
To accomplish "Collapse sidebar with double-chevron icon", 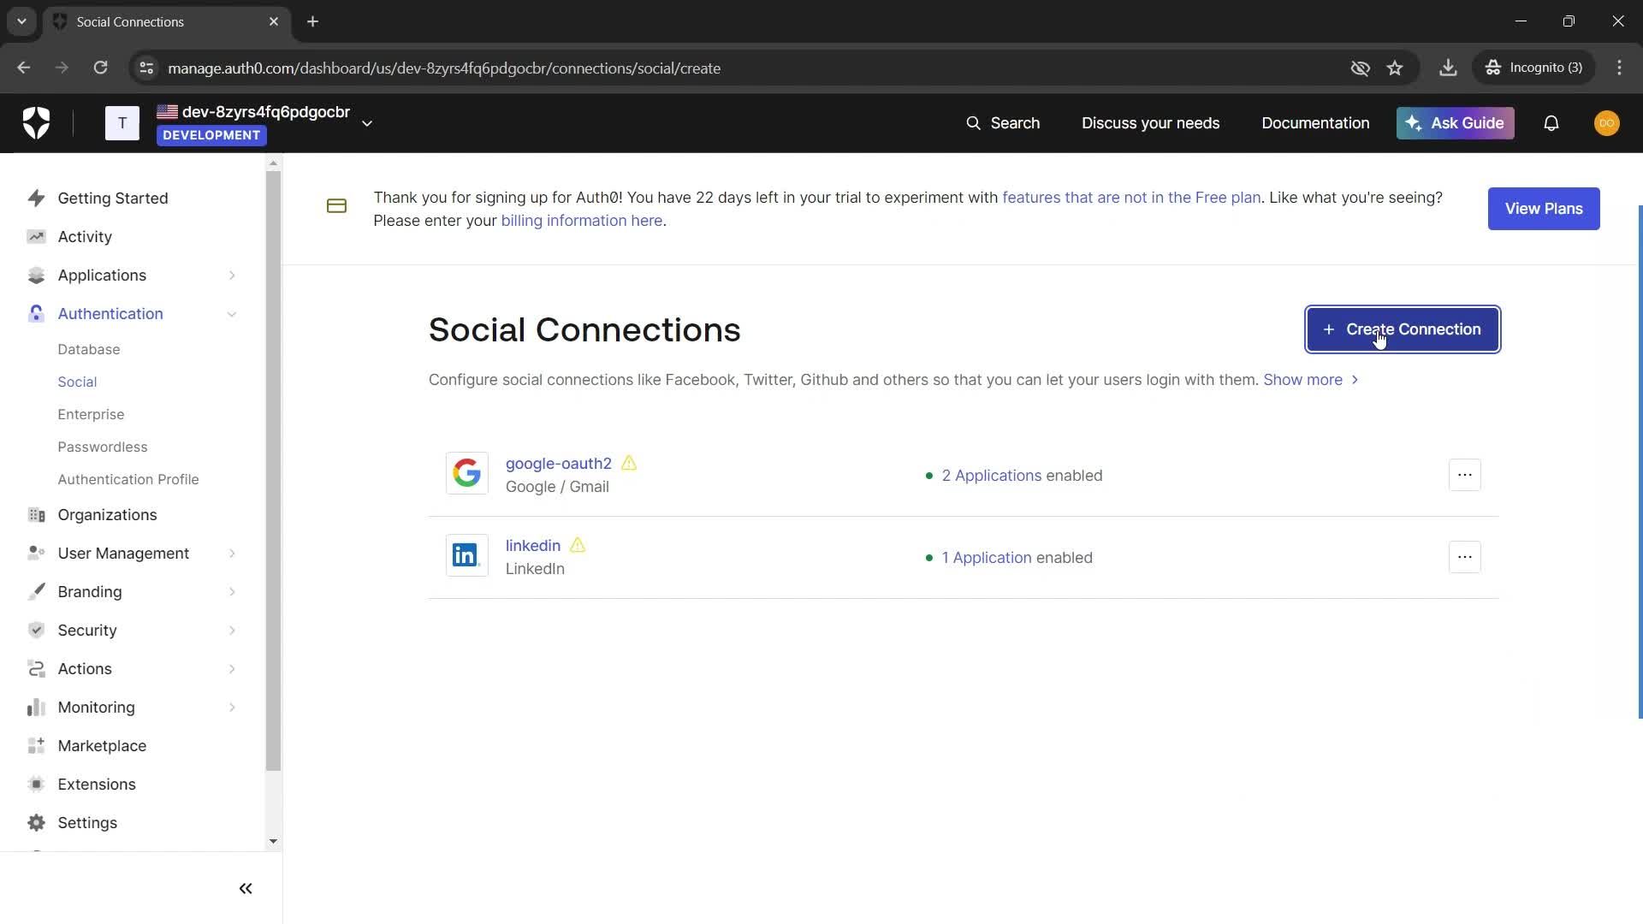I will click(x=246, y=889).
